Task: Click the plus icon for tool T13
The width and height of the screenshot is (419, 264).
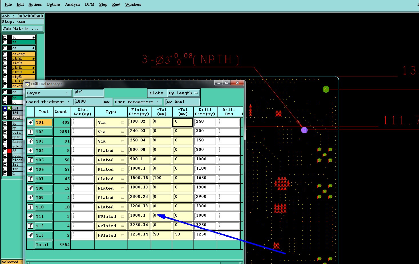Action: pyautogui.click(x=30, y=235)
